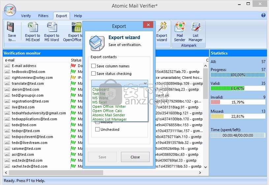Click horizontal scrollbar left arrow
Viewport: 269px width, 185px height.
click(6, 173)
